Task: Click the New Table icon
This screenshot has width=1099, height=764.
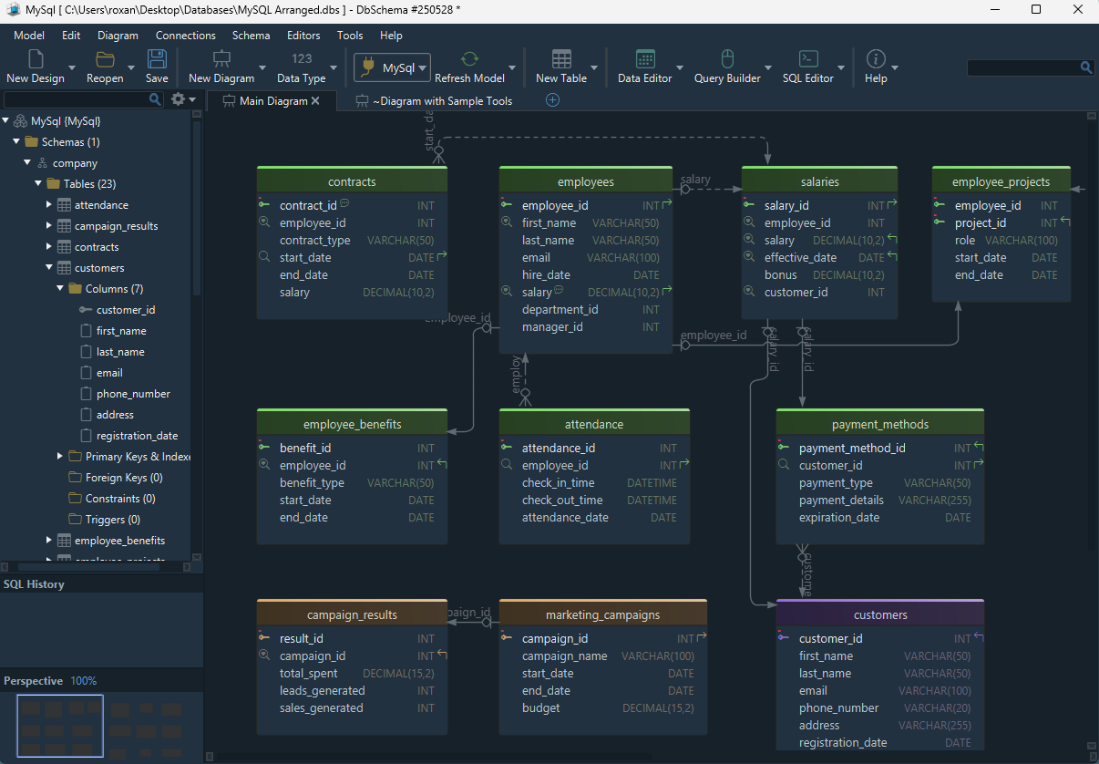Action: pyautogui.click(x=561, y=59)
